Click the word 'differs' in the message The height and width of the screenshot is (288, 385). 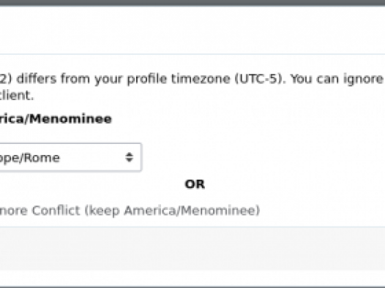point(37,79)
